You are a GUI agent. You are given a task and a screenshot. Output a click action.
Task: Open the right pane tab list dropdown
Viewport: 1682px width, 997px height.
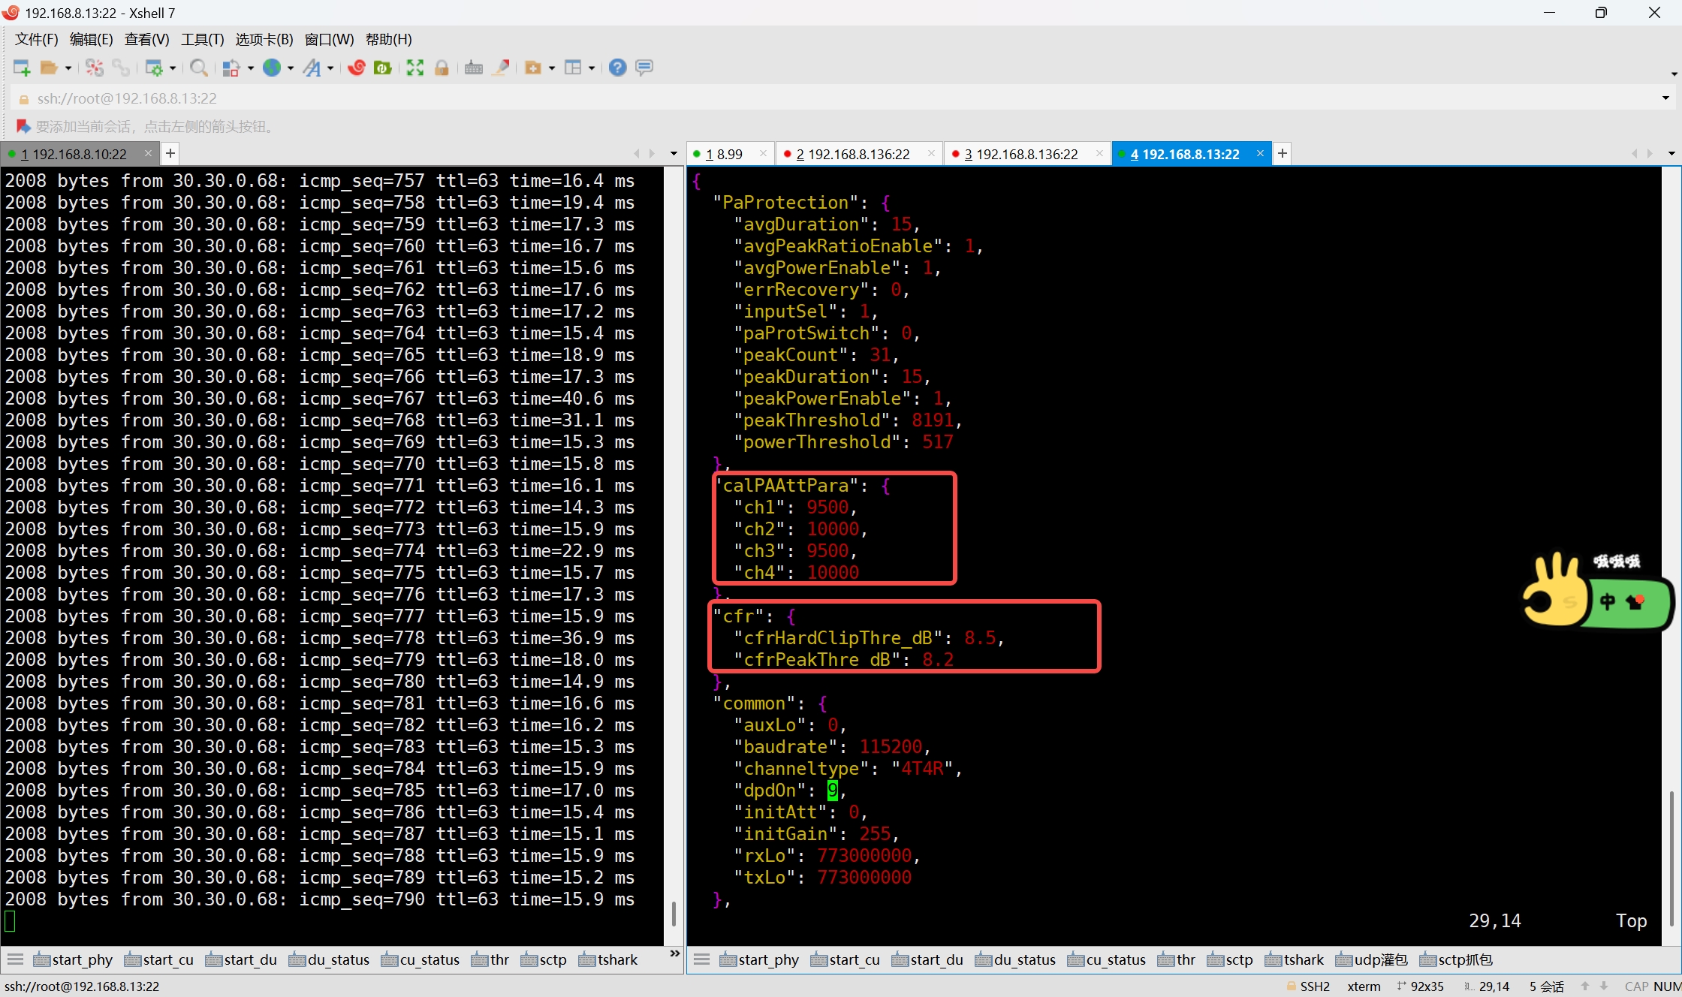coord(1671,154)
